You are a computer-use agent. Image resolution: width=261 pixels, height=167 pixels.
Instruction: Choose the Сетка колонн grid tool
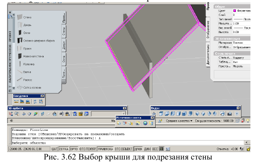point(29,87)
